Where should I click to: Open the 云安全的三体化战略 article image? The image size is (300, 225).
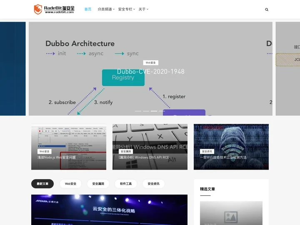(109, 210)
